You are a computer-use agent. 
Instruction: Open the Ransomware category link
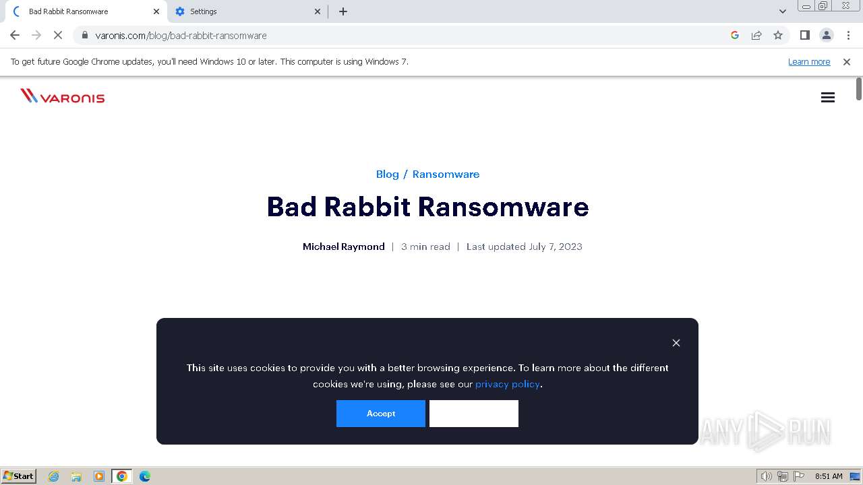446,174
